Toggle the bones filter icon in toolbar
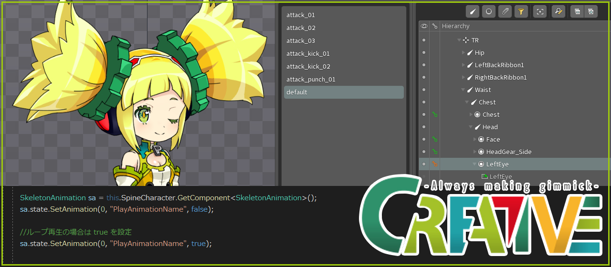This screenshot has height=267, width=611. coord(473,11)
